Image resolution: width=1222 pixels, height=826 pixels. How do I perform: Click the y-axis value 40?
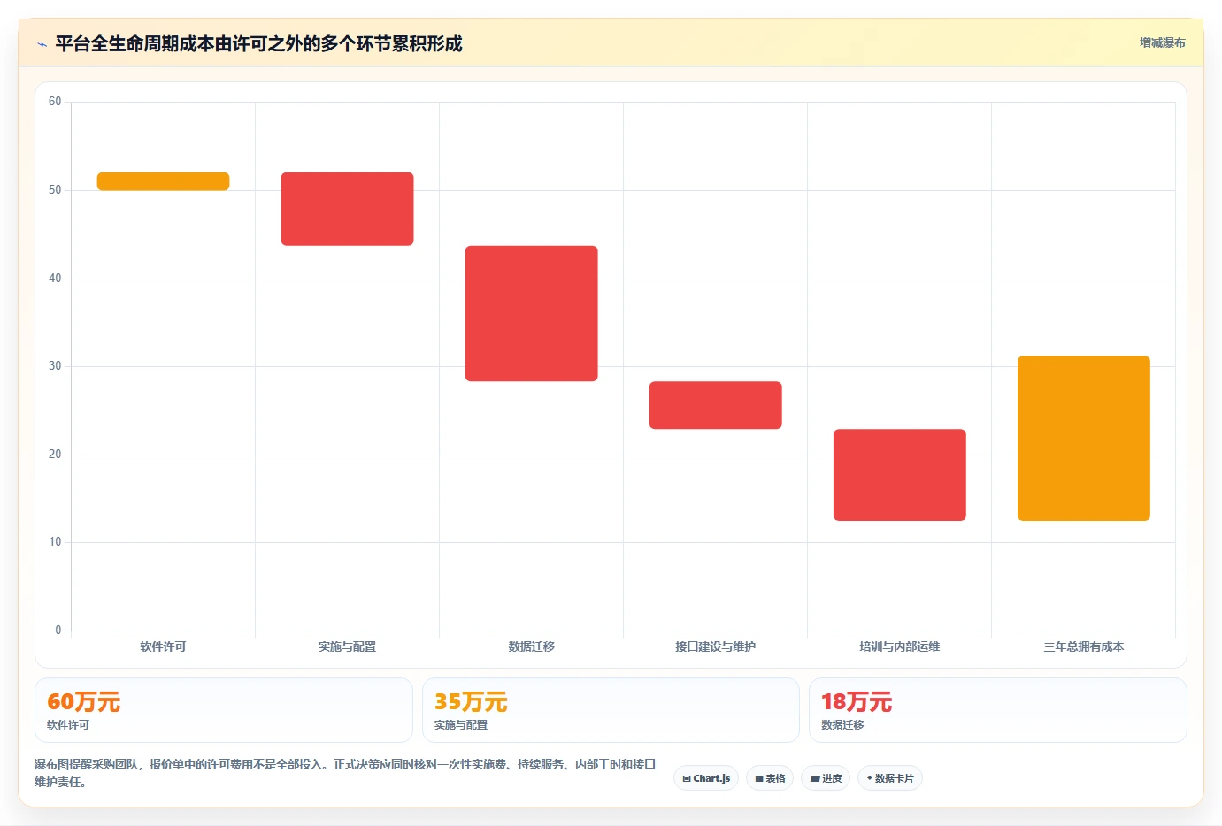(x=55, y=279)
